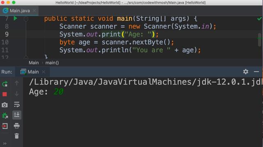The width and height of the screenshot is (263, 147).
Task: Place cursor on nextByte() call
Action: [151, 42]
